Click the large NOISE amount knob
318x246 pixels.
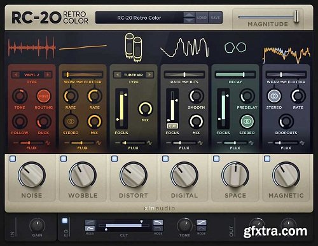pyautogui.click(x=32, y=175)
